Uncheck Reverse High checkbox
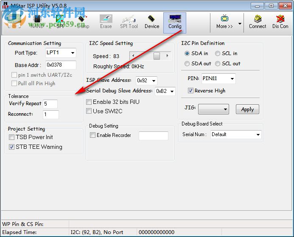 tap(190, 91)
